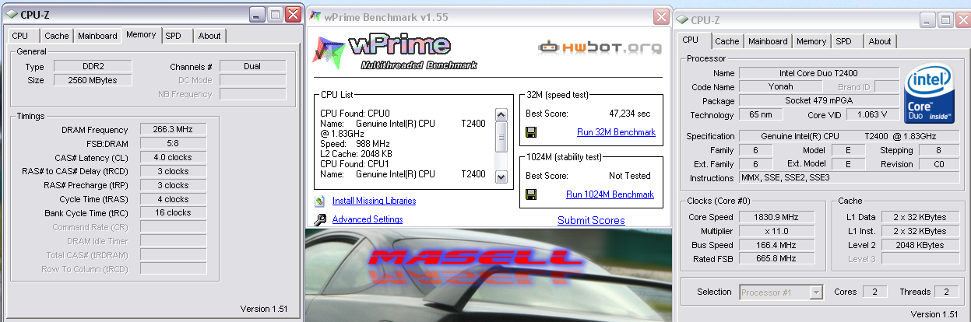Select Memory tab in left CPU-Z window

point(141,34)
